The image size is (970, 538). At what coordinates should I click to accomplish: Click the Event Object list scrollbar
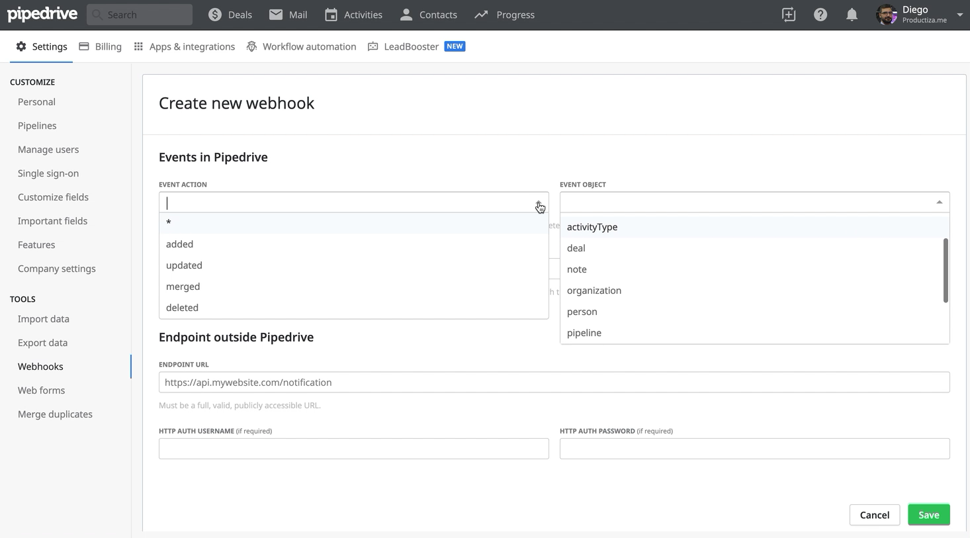point(946,270)
